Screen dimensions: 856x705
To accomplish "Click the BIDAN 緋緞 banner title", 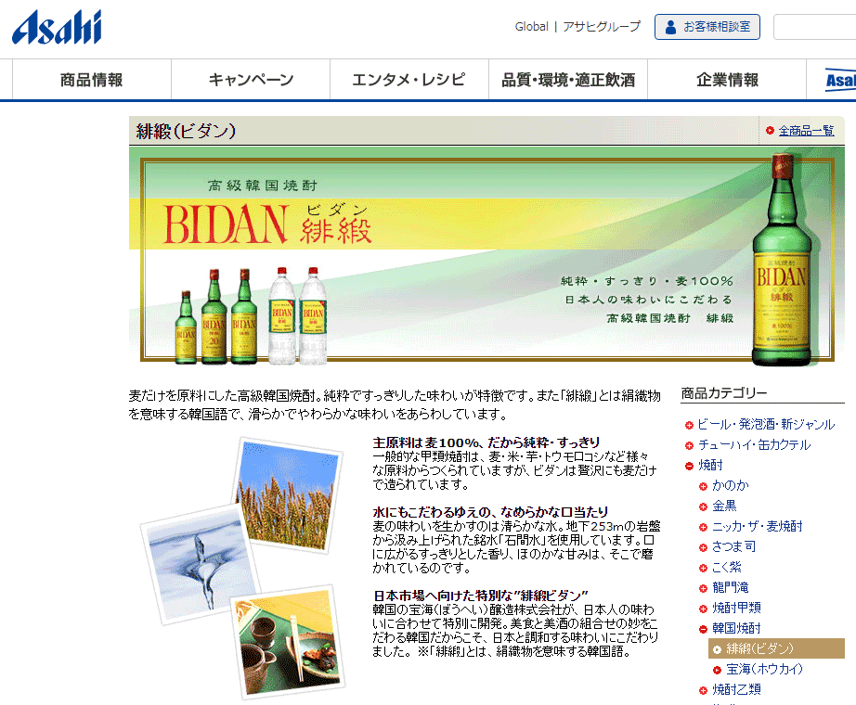I will (x=268, y=224).
